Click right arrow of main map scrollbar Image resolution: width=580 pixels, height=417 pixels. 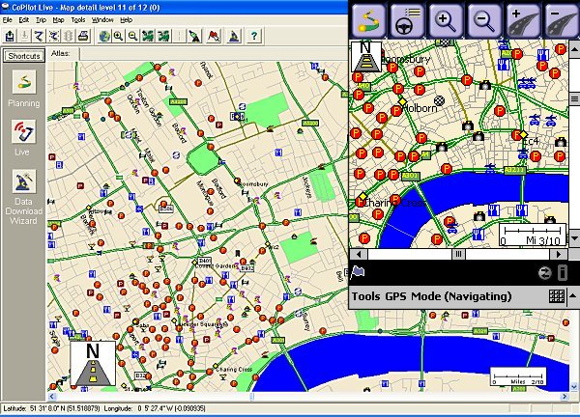coord(565,397)
